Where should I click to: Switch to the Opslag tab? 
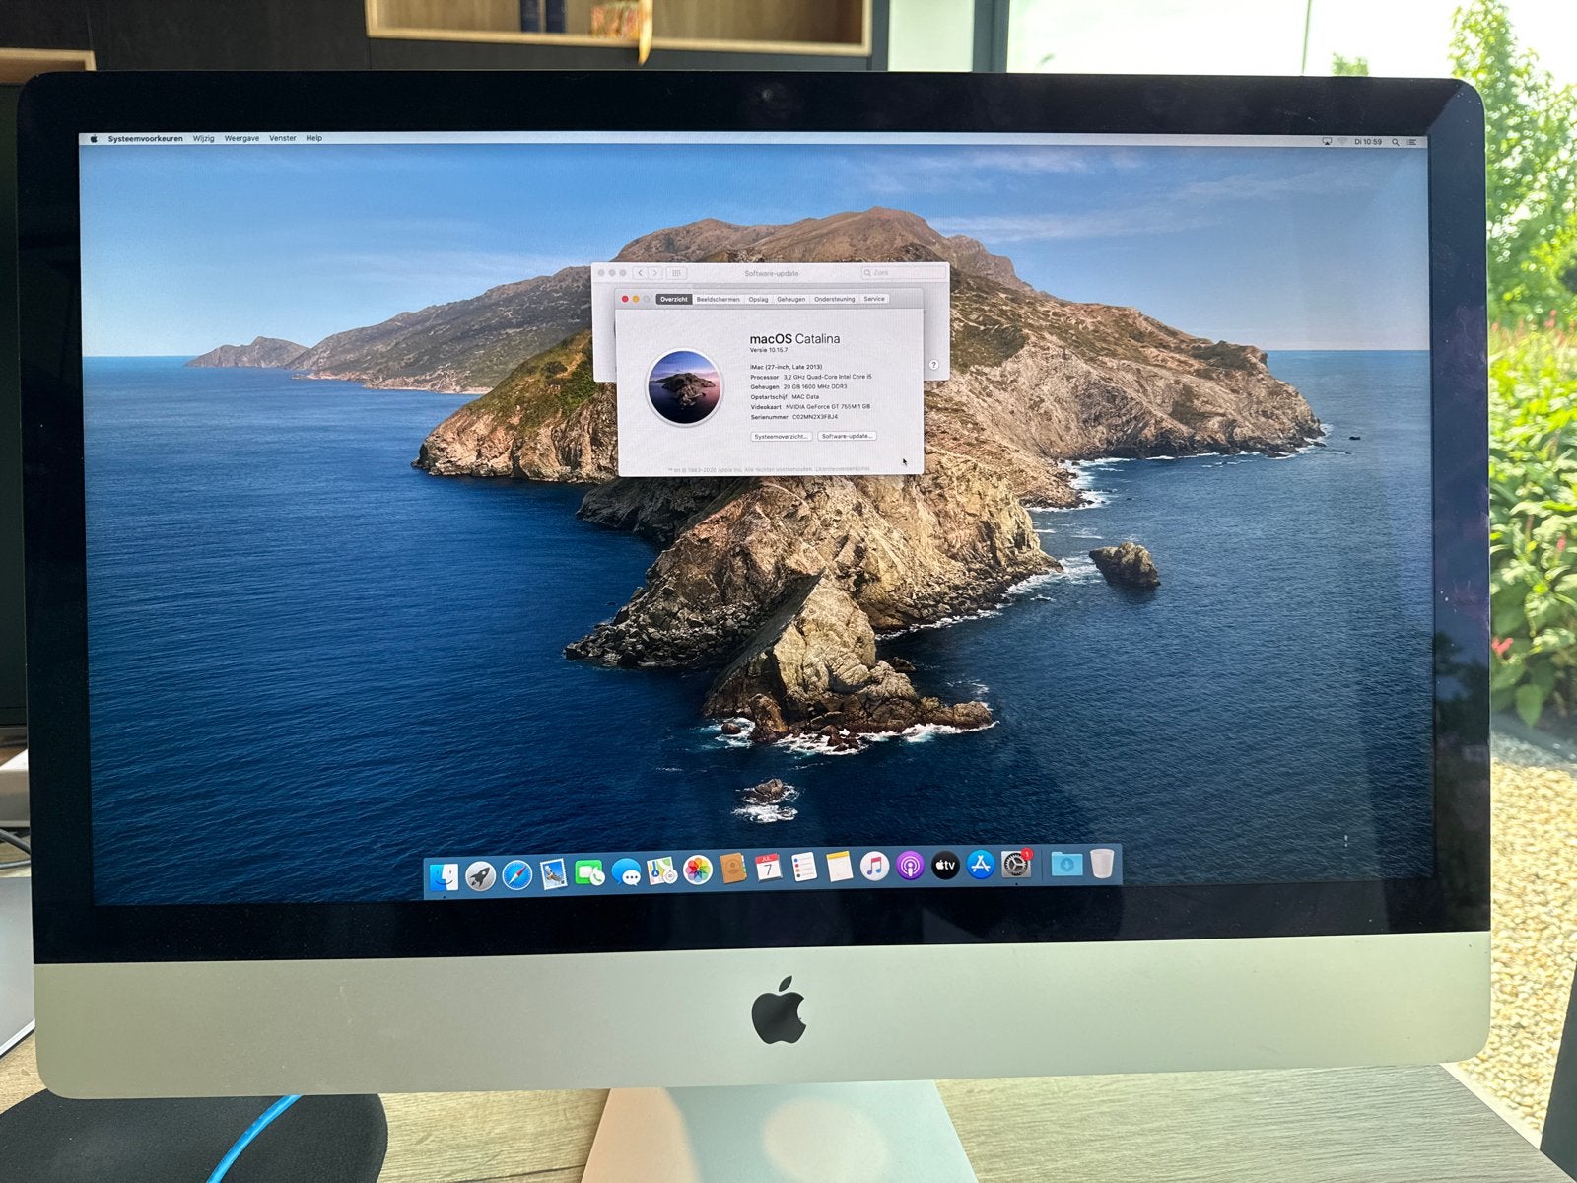(758, 299)
